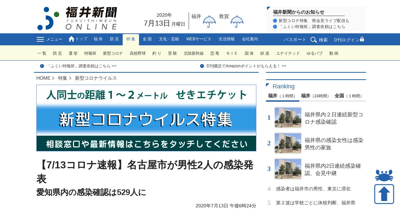This screenshot has width=400, height=210.
Task: Open the 国体 sub-navigation link
Action: 249,53
